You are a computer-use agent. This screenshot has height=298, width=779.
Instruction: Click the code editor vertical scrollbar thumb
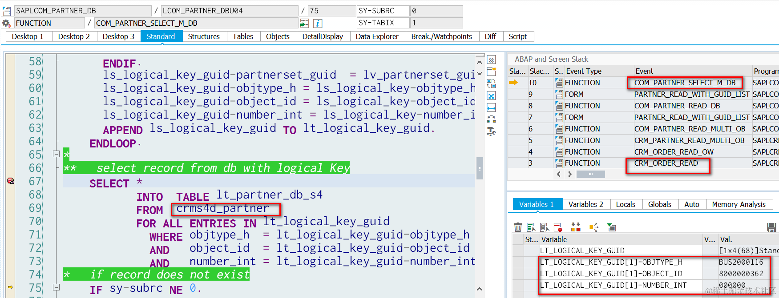click(480, 168)
